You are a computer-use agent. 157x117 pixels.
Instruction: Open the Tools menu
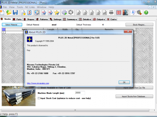click(20, 7)
